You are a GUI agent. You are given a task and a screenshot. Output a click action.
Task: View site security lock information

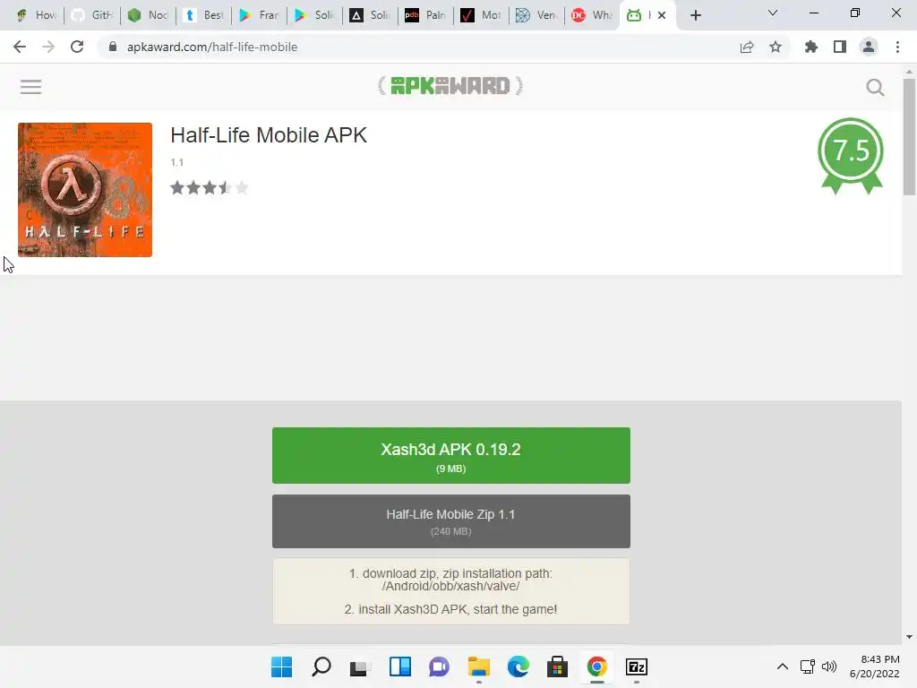click(113, 47)
